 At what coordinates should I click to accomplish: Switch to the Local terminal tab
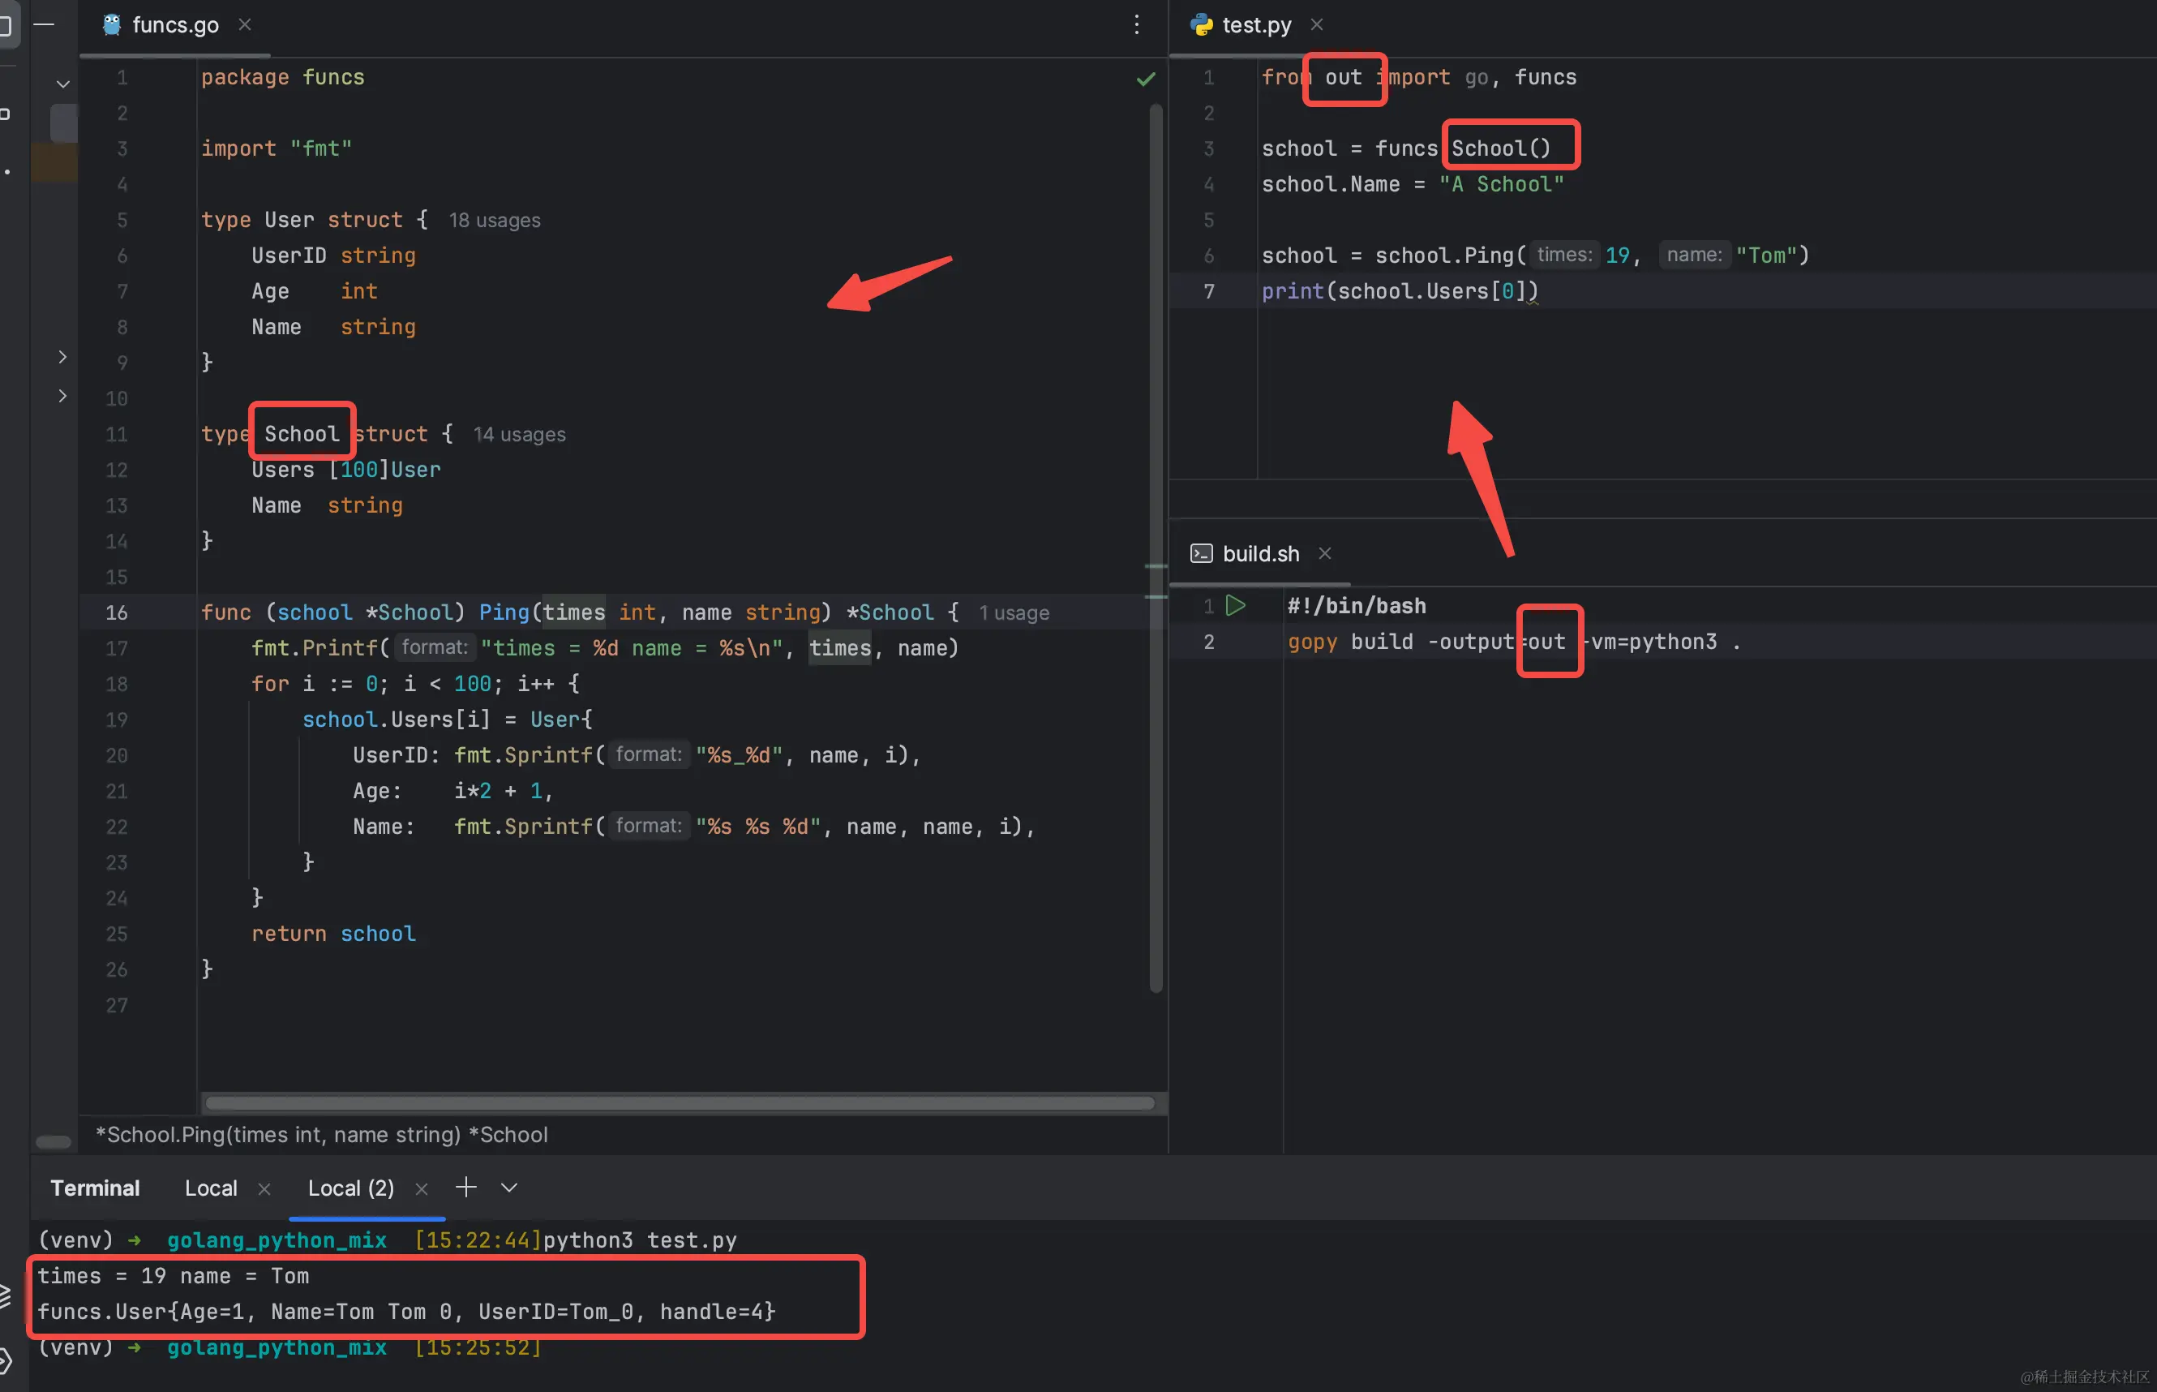pyautogui.click(x=211, y=1188)
